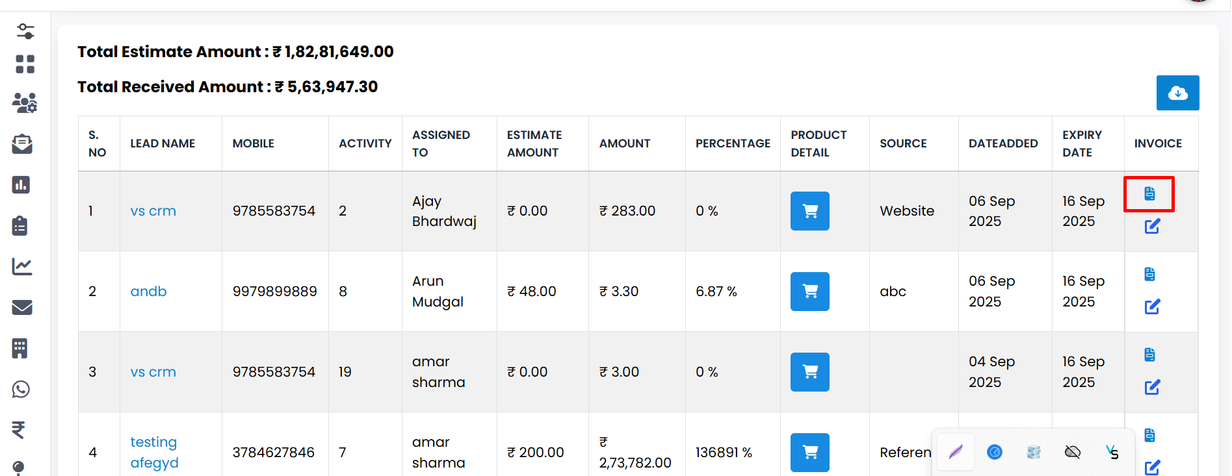1232x476 pixels.
Task: Edit the estimate in row 3
Action: pos(1152,387)
